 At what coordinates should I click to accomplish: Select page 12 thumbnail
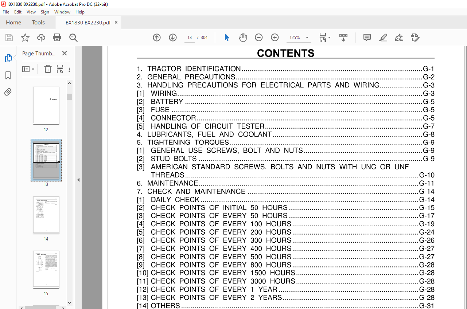[46, 106]
